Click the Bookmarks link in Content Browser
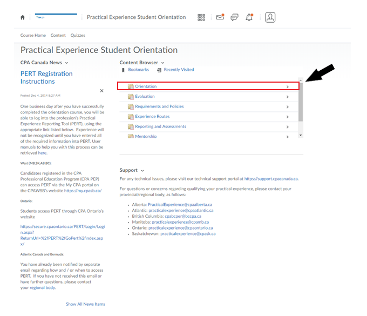The width and height of the screenshot is (367, 316). pyautogui.click(x=138, y=70)
